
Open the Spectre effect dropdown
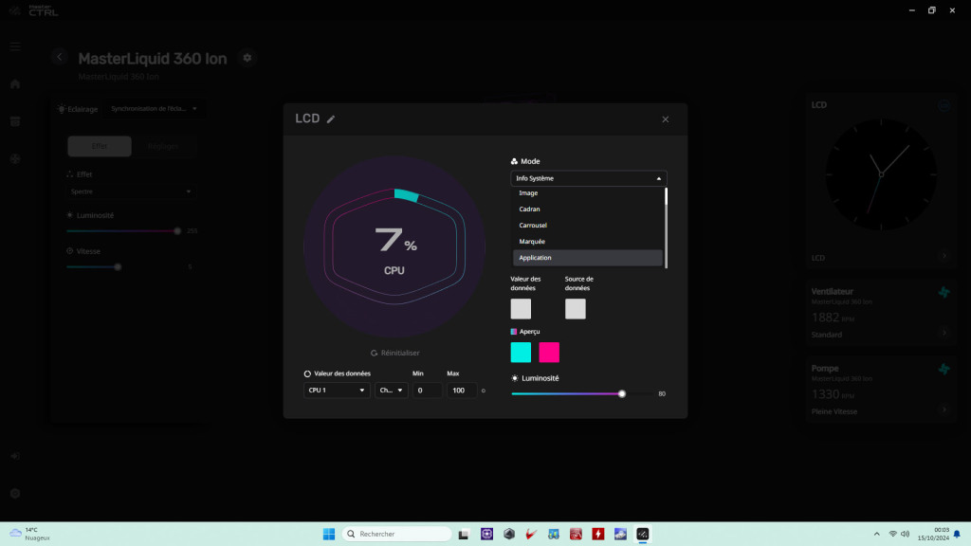(131, 191)
